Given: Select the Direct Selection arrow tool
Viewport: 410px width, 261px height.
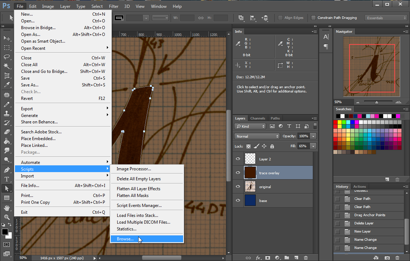Looking at the screenshot, I should click(7, 188).
